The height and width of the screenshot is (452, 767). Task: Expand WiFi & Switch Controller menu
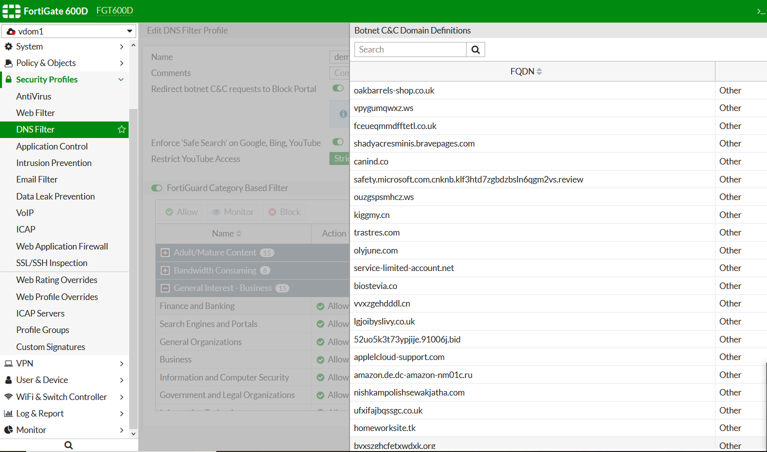click(122, 397)
